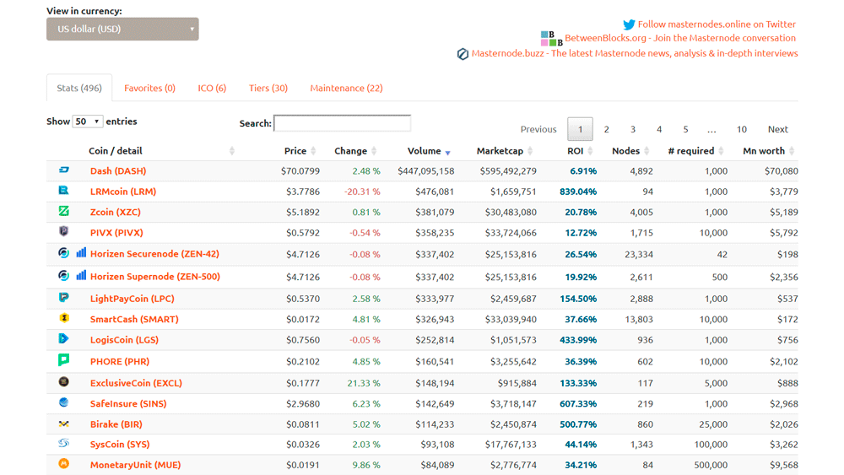
Task: Select the Stats (496) tab
Action: [79, 89]
